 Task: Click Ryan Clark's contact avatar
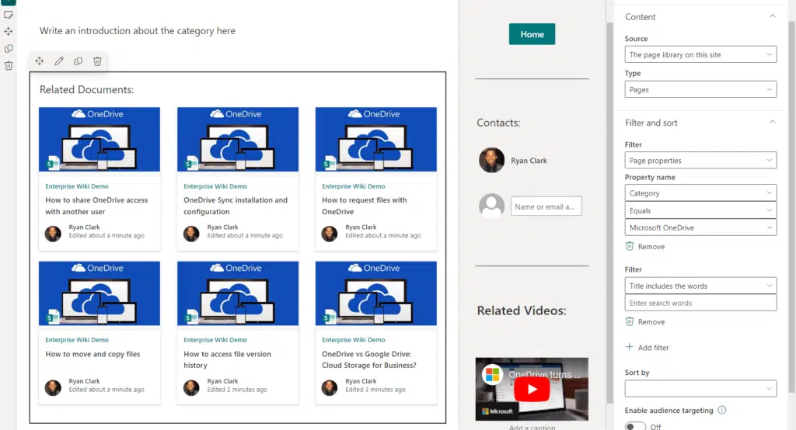tap(491, 160)
